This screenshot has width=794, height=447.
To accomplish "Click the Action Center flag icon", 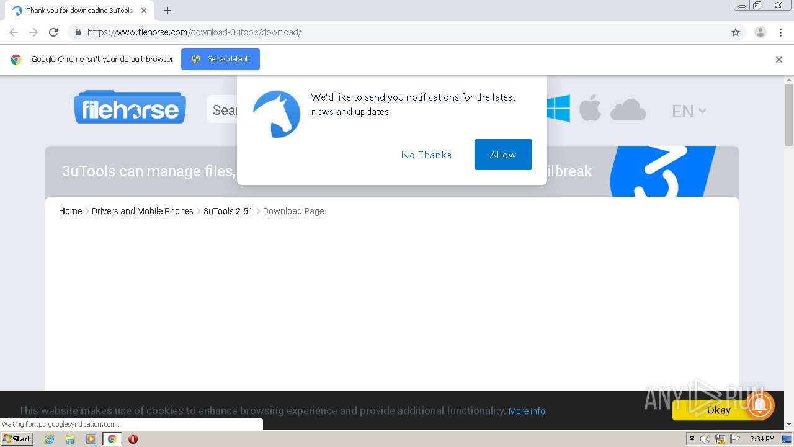I will point(735,439).
